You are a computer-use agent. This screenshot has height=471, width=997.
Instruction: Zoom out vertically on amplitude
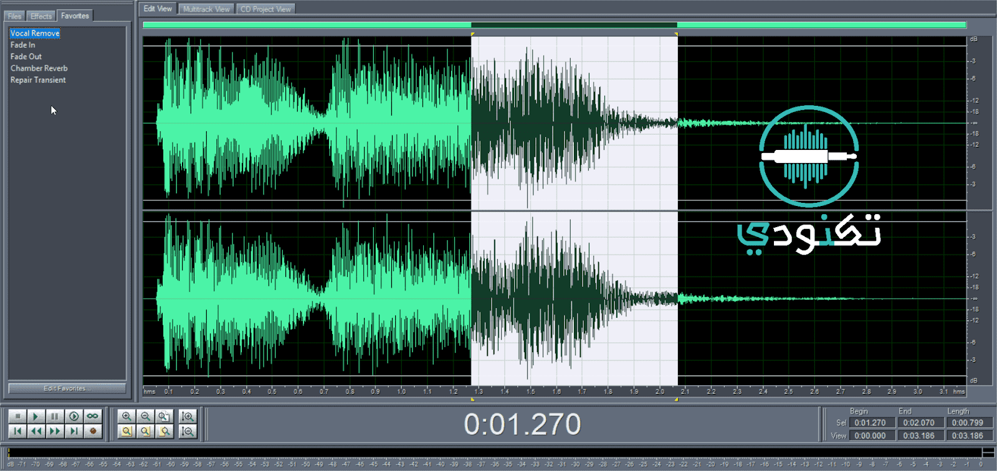click(x=188, y=431)
